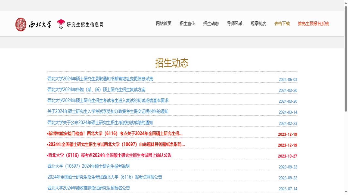348x195 pixels.
Task: Click 规章制度 in the navigation bar
Action: (258, 24)
